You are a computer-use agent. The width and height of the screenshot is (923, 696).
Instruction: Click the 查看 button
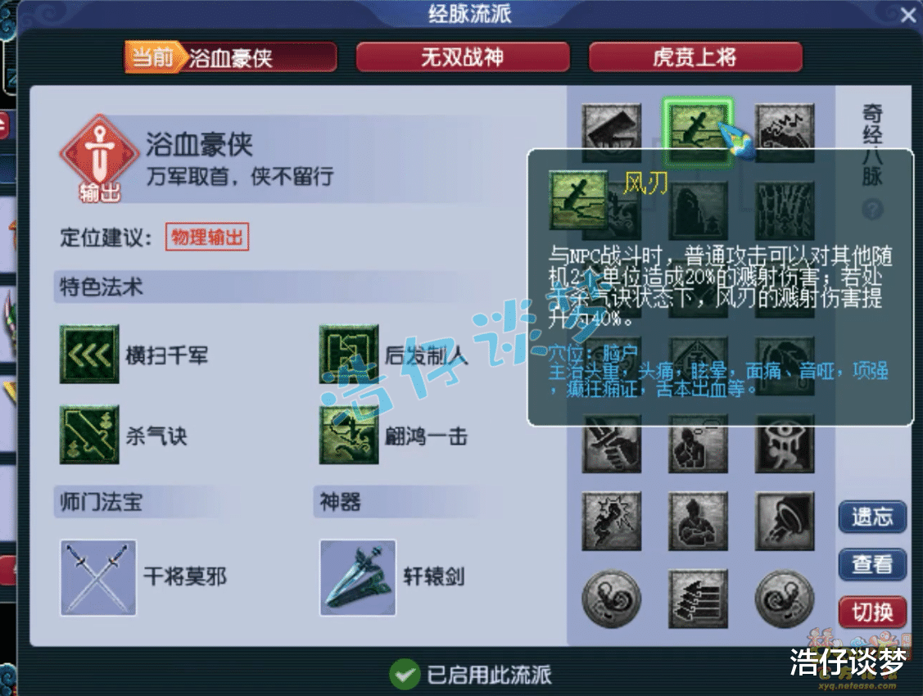tap(872, 564)
